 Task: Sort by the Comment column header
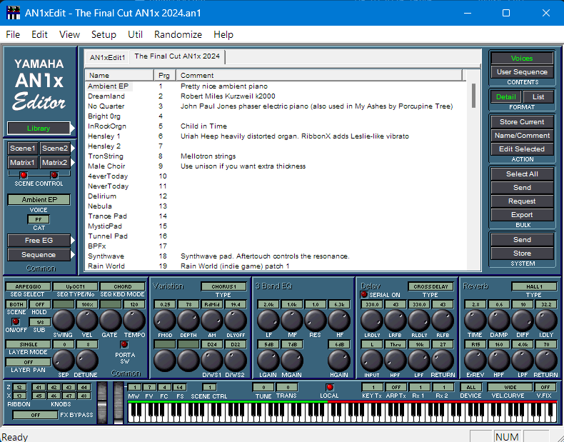(319, 76)
